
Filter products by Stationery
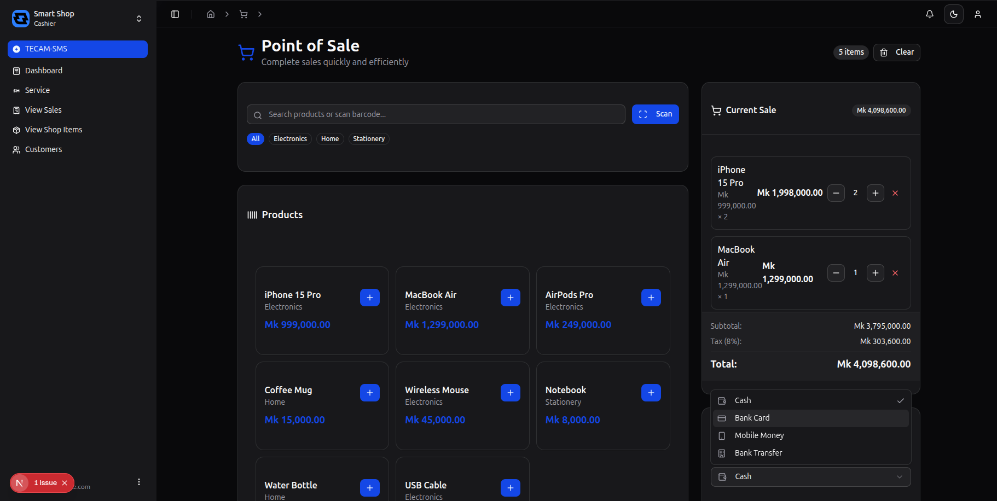point(369,139)
